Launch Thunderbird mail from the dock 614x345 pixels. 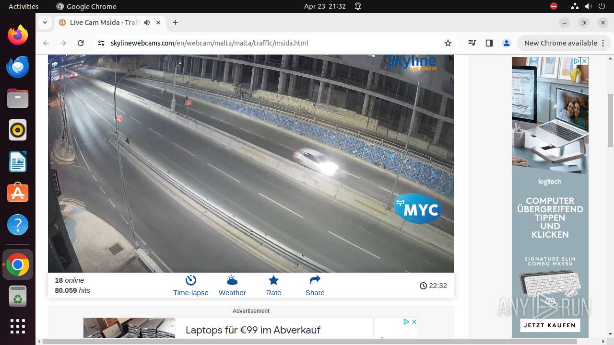pos(18,67)
